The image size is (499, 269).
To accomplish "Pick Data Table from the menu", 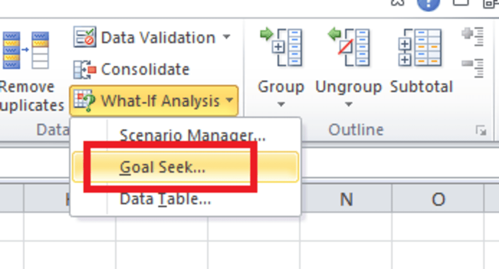I will point(166,200).
